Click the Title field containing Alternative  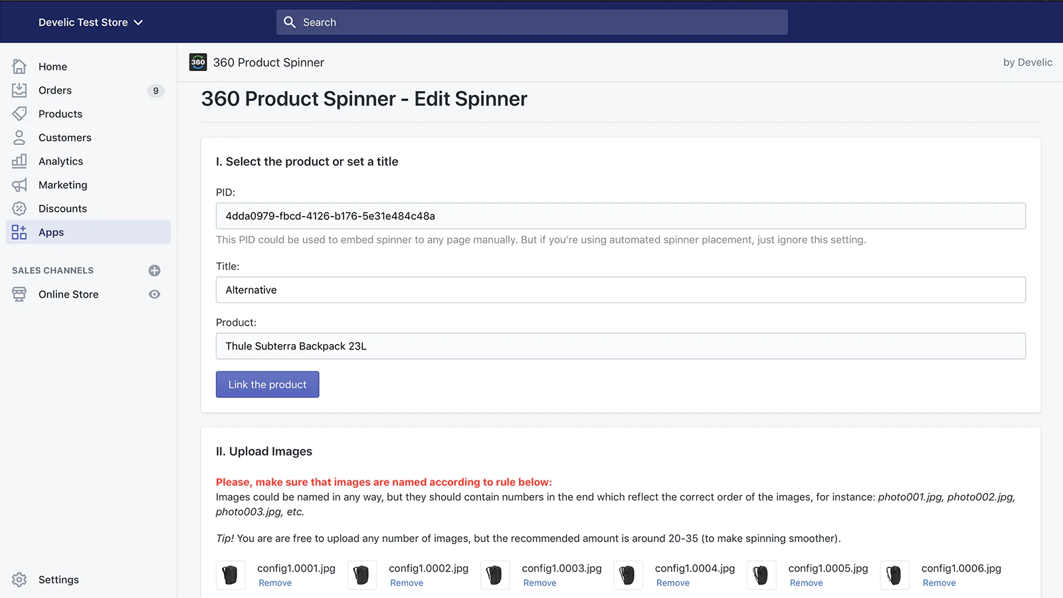pyautogui.click(x=621, y=290)
